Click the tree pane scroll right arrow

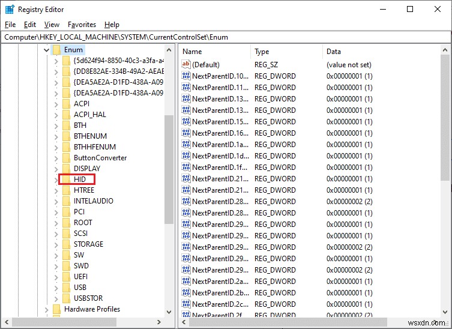(159, 322)
